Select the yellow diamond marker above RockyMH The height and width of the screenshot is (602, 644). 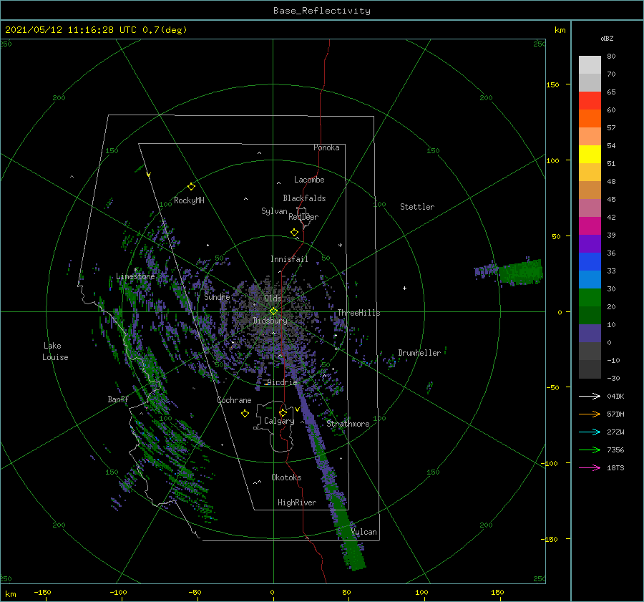(x=191, y=187)
